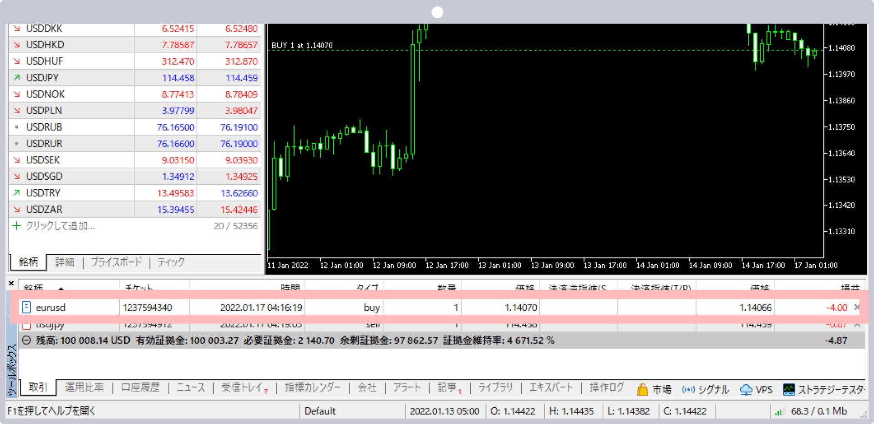This screenshot has height=424, width=874.
Task: Open the 受信トレイ tab
Action: point(244,388)
